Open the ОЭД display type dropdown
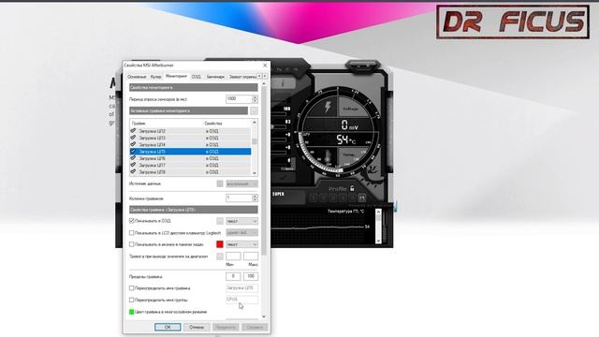599x337 pixels. tap(241, 221)
